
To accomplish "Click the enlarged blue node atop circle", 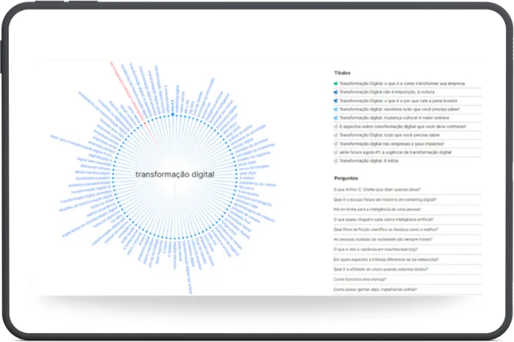I will pos(173,114).
